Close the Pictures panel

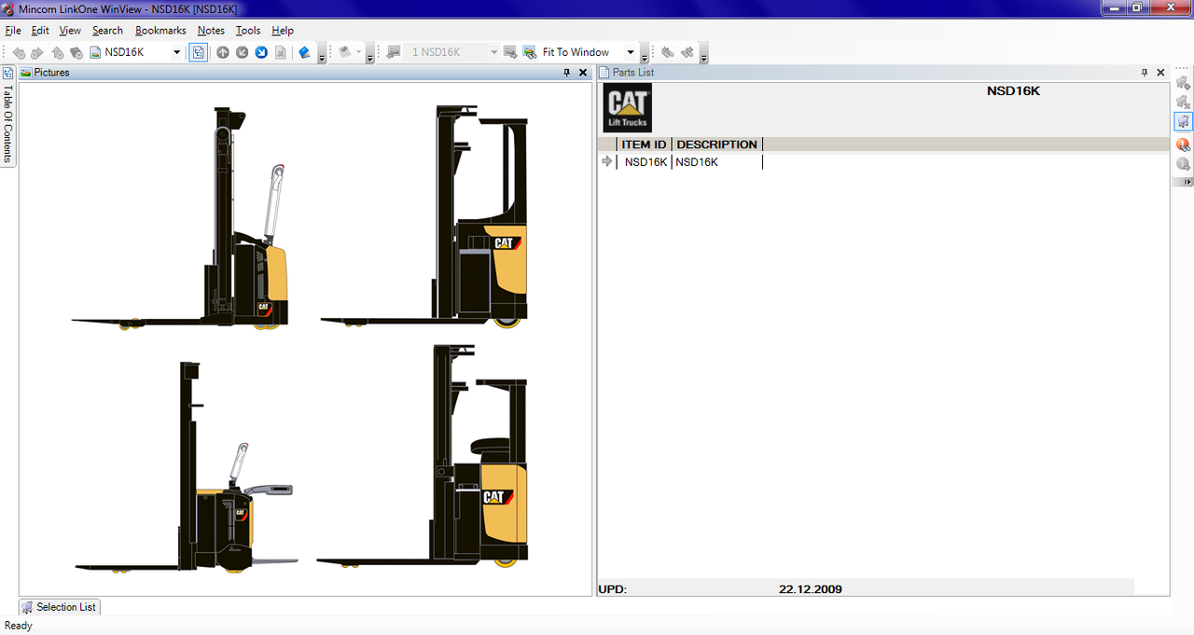583,73
